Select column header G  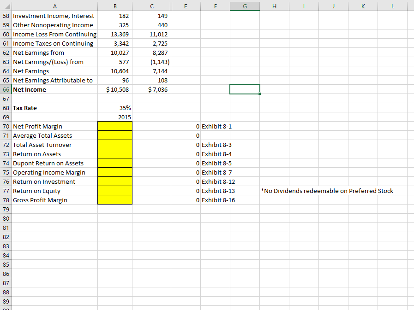coord(245,6)
